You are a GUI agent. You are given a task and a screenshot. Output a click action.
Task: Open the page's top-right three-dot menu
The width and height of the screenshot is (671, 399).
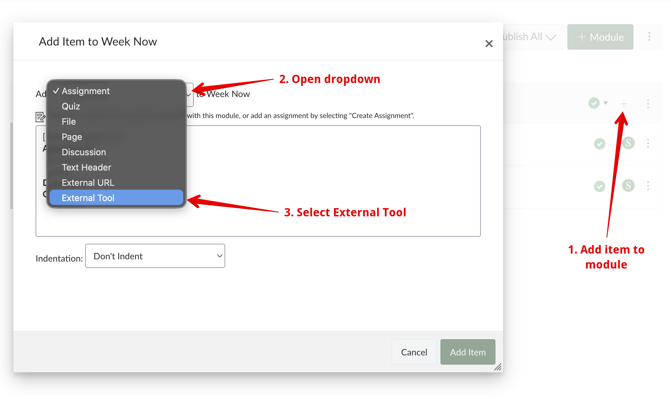tap(649, 37)
